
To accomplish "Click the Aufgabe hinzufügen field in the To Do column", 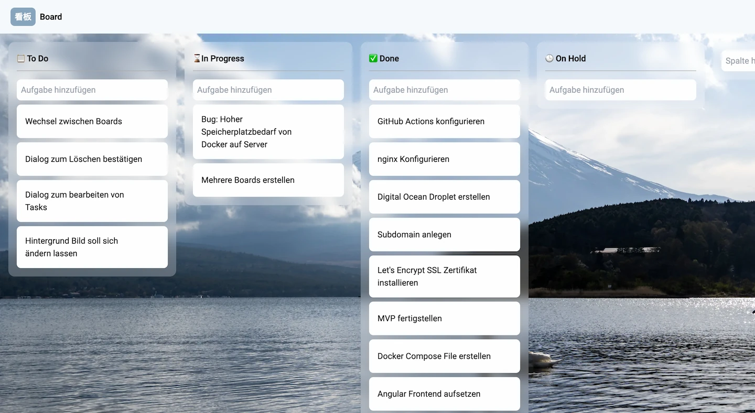I will tap(92, 90).
